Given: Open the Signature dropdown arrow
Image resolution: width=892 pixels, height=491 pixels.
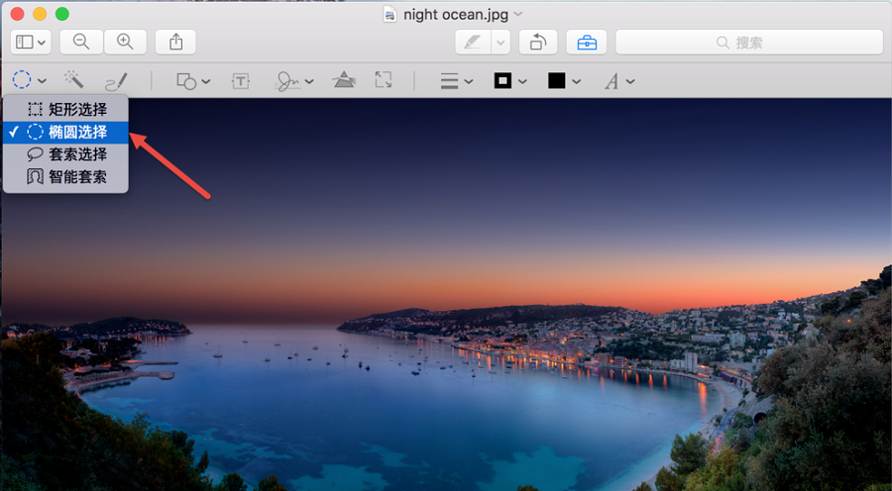Looking at the screenshot, I should [x=309, y=81].
